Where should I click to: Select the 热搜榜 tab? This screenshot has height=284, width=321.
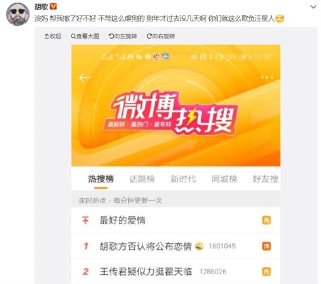101,179
